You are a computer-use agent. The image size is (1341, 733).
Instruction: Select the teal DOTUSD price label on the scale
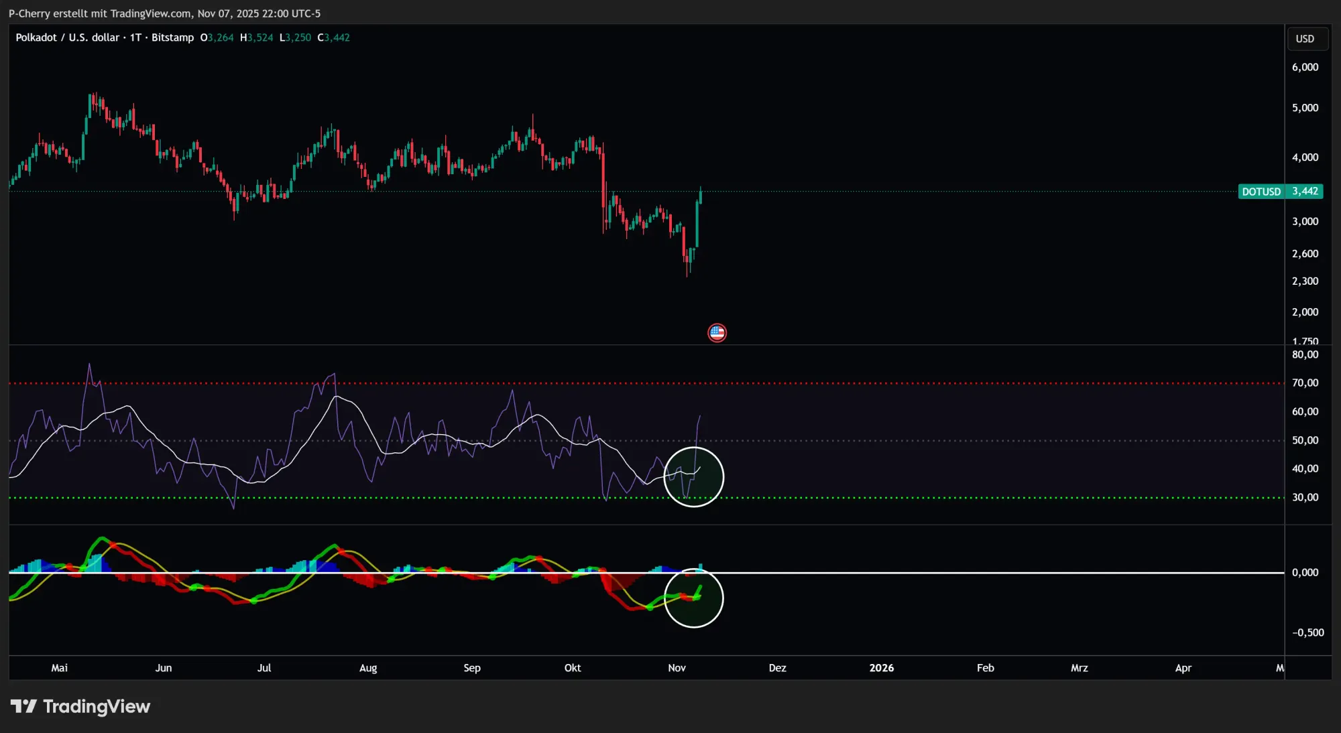[1281, 191]
